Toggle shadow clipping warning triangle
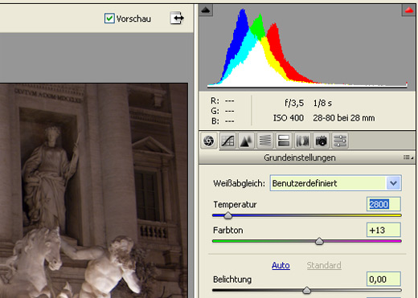Screen dimensions: 418x298 [x=206, y=10]
